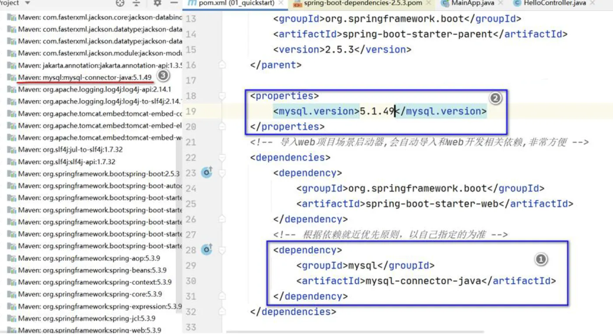Select library jackson.module:jackson-module in tree
Image resolution: width=613 pixels, height=334 pixels.
click(100, 53)
